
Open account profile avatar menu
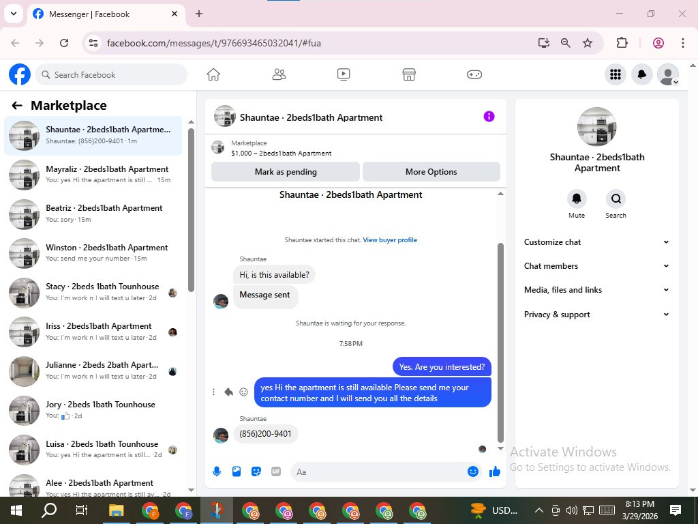click(668, 74)
